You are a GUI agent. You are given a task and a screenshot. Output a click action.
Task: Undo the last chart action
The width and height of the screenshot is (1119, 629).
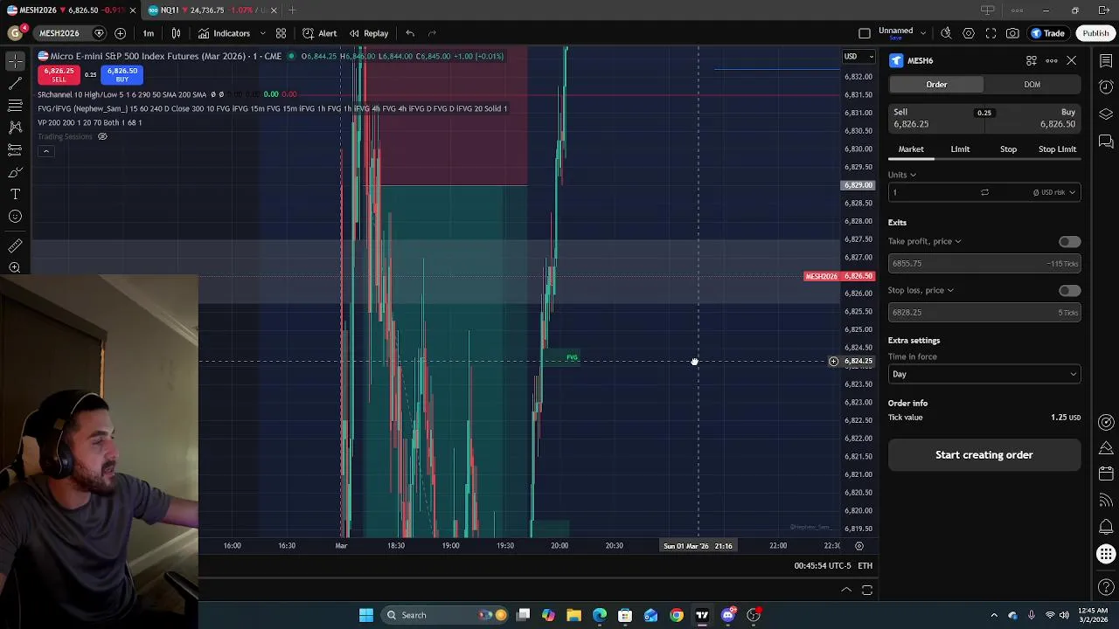(x=410, y=33)
